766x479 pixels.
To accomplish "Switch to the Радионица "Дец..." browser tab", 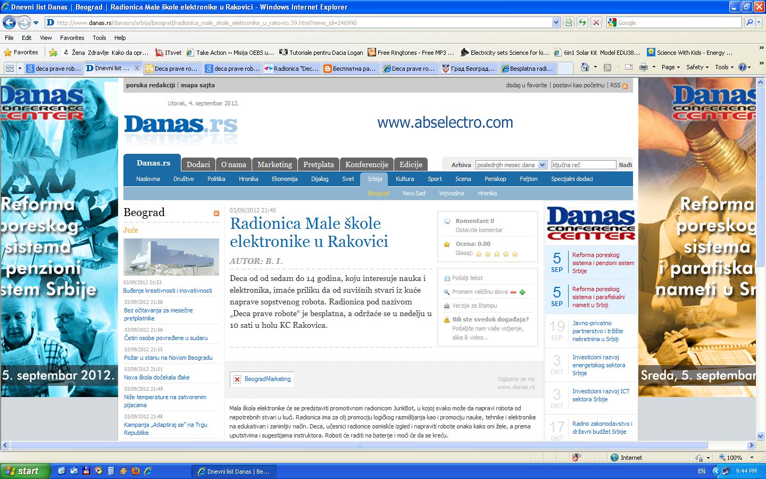I will (x=292, y=68).
